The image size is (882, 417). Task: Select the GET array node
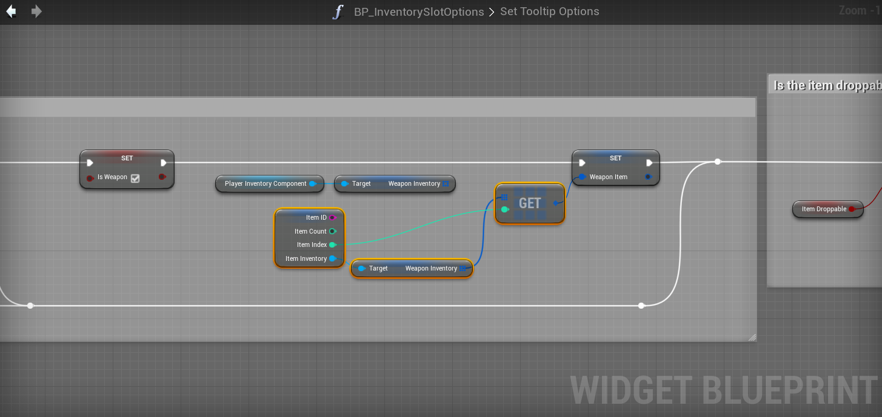click(x=530, y=203)
